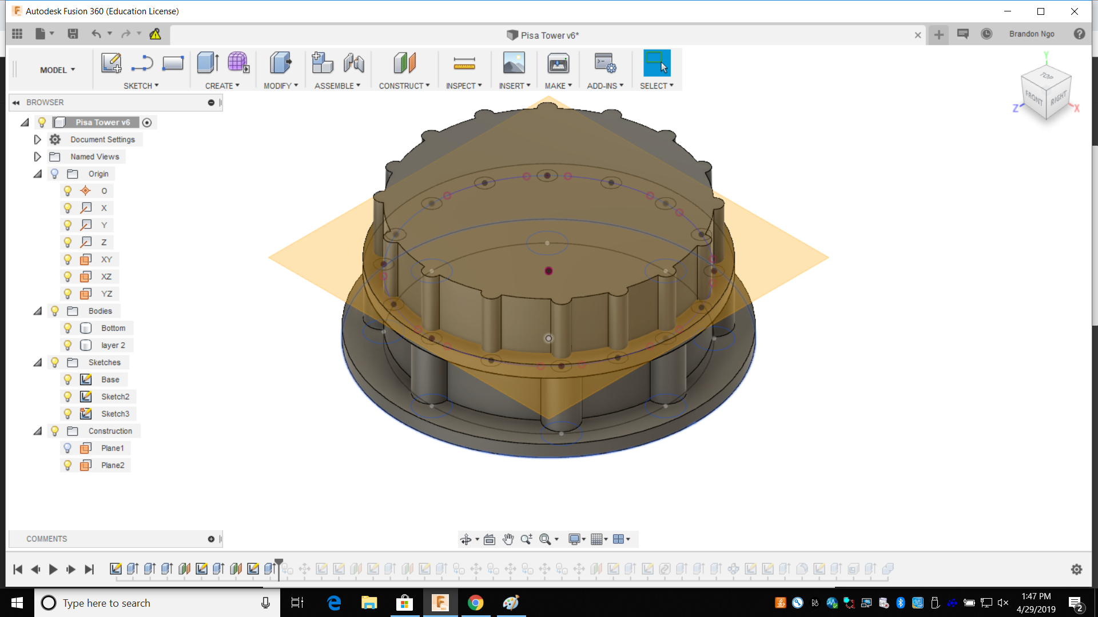
Task: Choose the Extrude tool icon
Action: coord(208,63)
